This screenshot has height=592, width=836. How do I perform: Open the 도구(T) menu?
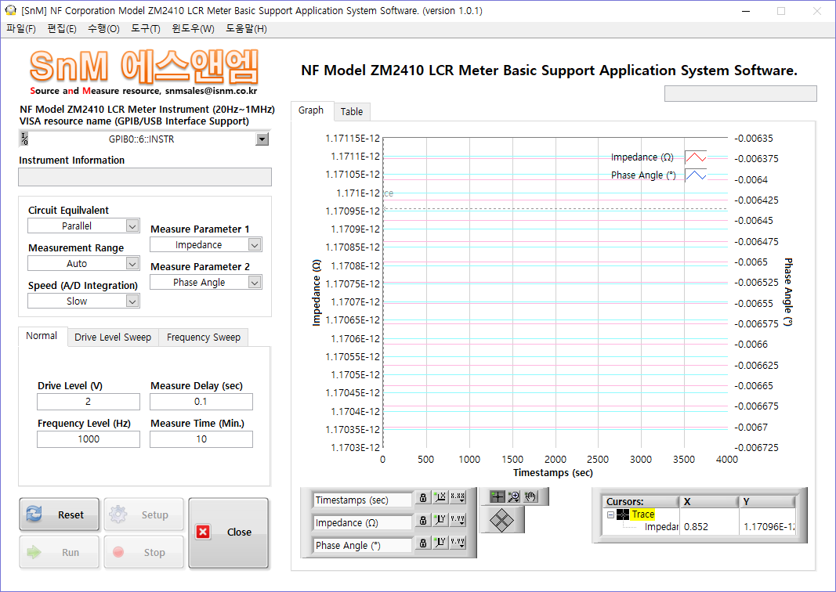pos(146,29)
